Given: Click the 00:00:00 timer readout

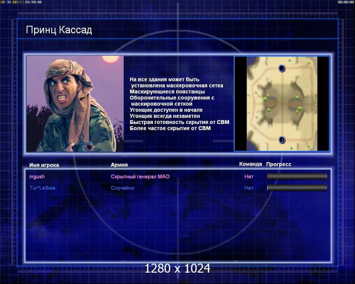Looking at the screenshot, I should click(x=346, y=2).
